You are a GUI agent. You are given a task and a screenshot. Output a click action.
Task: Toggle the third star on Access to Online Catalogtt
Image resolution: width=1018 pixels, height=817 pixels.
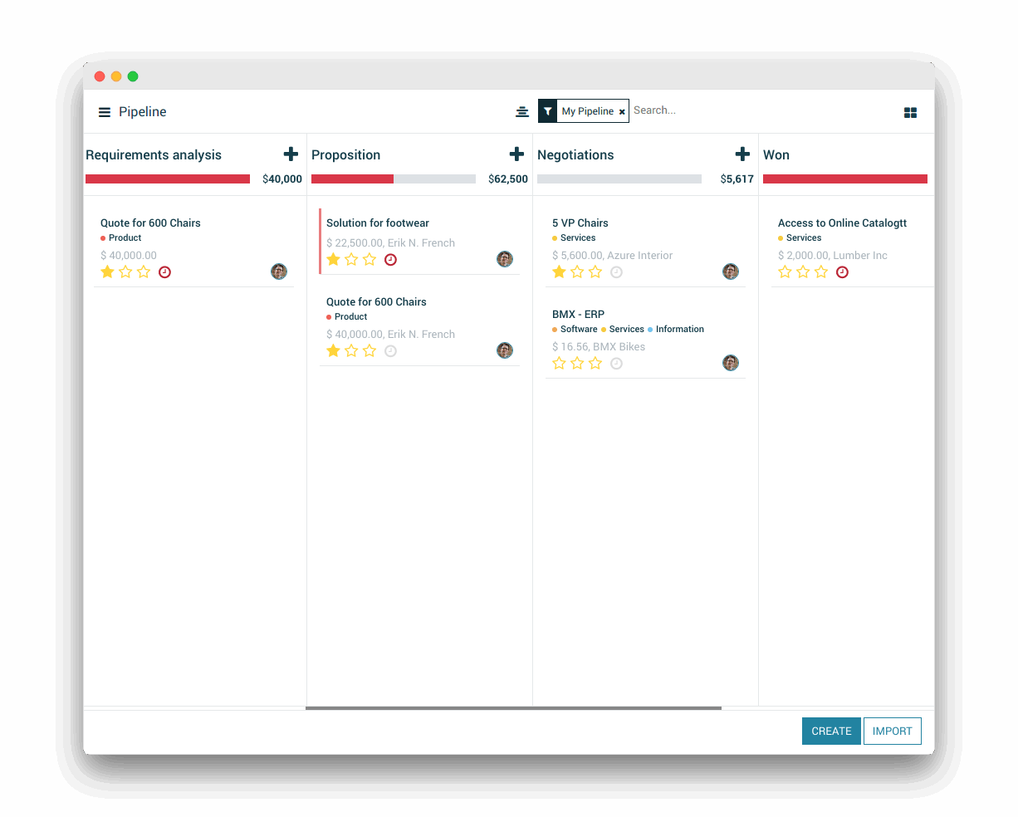coord(821,272)
